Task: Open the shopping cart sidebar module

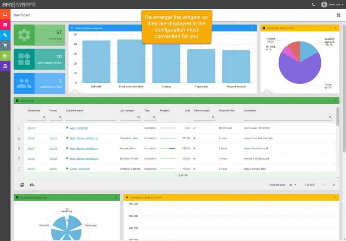Action: (5, 46)
